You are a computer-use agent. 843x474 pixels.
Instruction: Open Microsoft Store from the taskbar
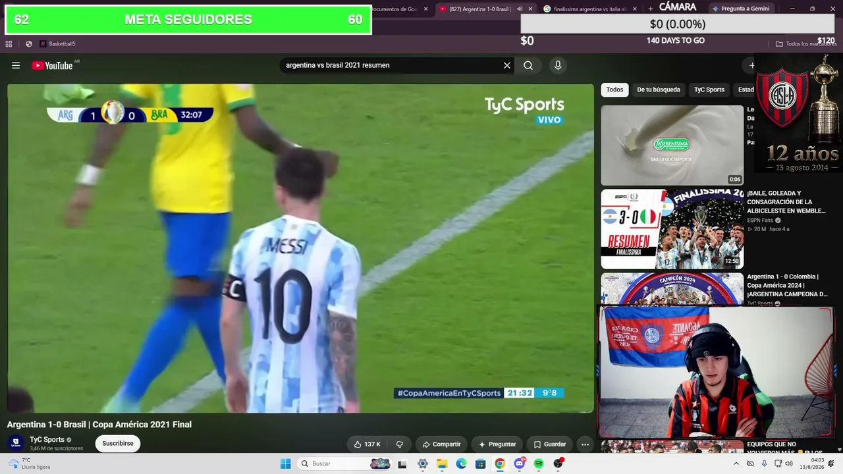[x=481, y=463]
